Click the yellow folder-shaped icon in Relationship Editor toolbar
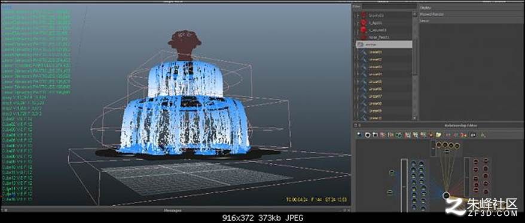 pyautogui.click(x=439, y=135)
